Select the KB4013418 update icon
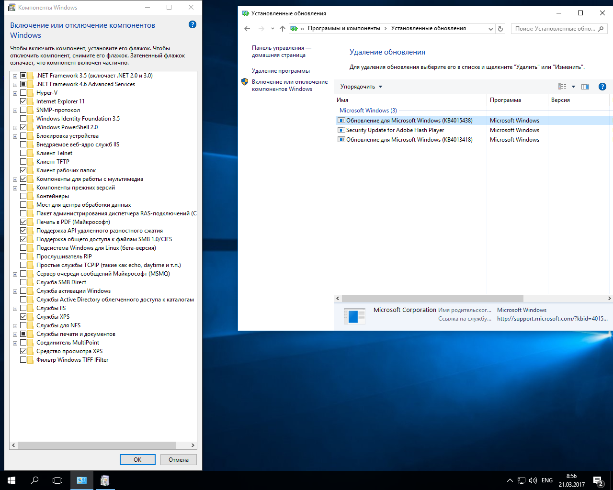 (x=341, y=140)
